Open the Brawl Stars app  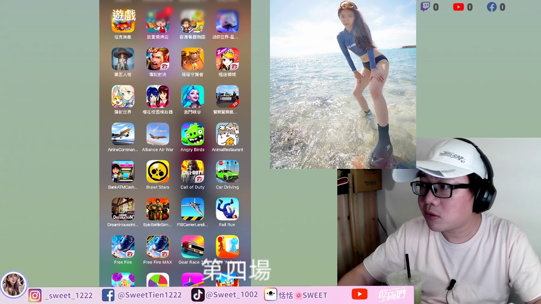158,172
